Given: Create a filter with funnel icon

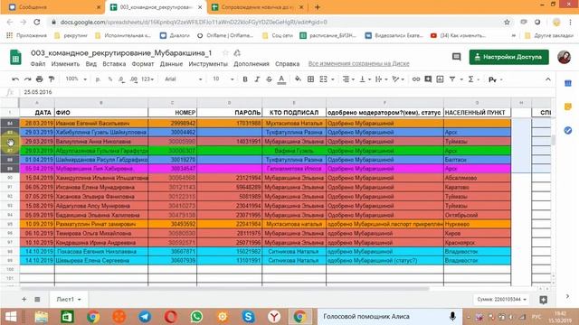Looking at the screenshot, I should tap(452, 79).
